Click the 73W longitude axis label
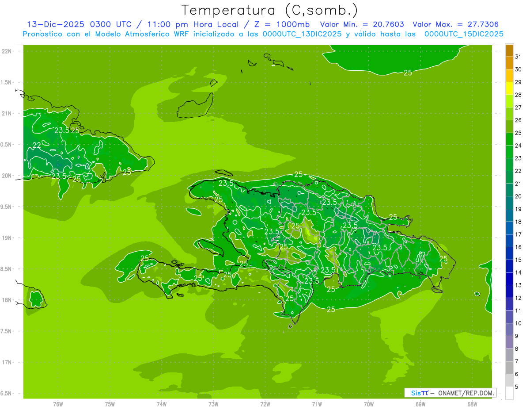Viewport: 530px width, 410px height. [213, 404]
